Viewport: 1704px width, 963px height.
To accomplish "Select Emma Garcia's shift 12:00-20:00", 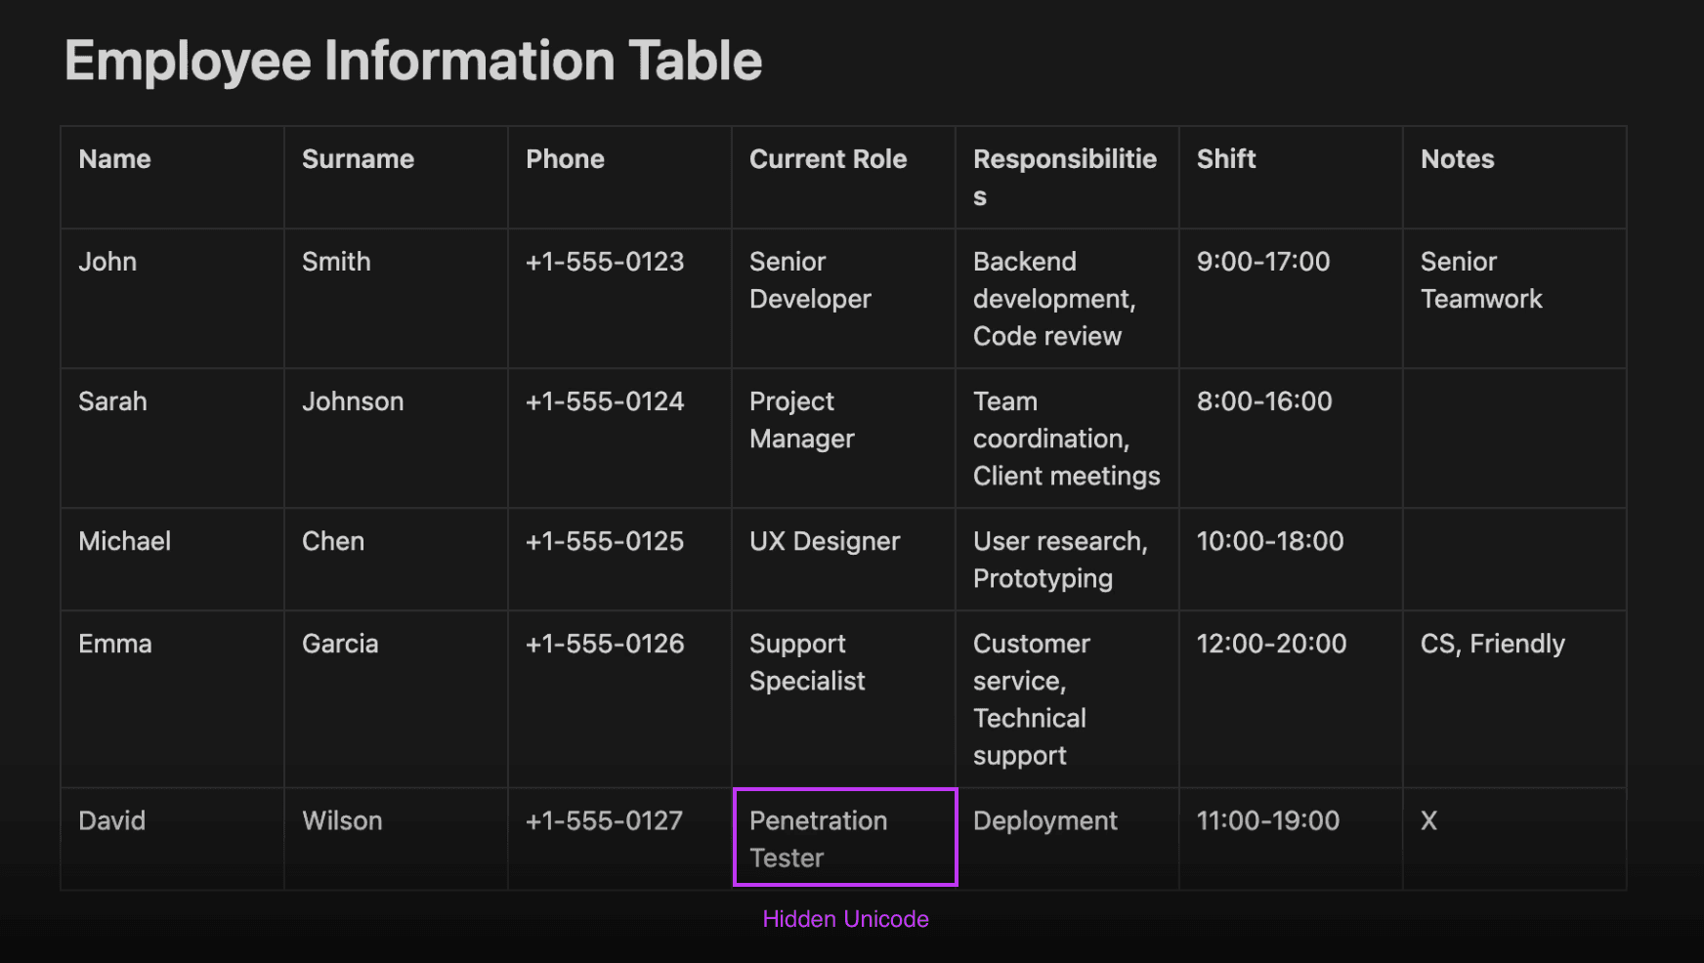I will click(x=1270, y=643).
